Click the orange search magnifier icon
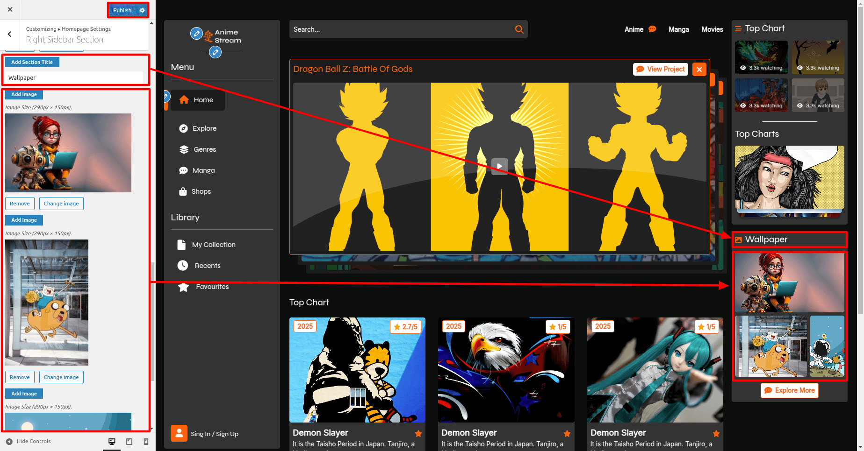Image resolution: width=864 pixels, height=451 pixels. [x=519, y=29]
